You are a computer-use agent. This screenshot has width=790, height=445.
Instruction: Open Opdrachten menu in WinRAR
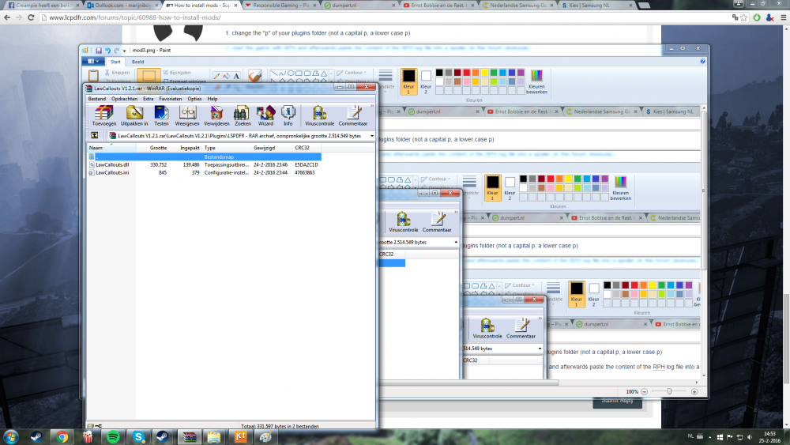pyautogui.click(x=125, y=99)
